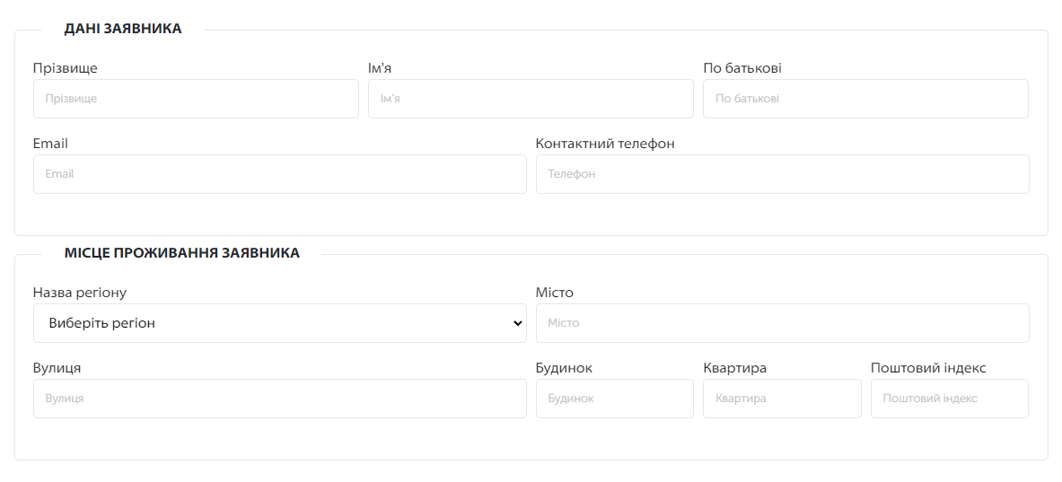The height and width of the screenshot is (482, 1062).
Task: Click the Будинок label above the field
Action: tap(564, 368)
